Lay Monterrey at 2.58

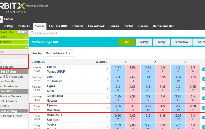click(193, 108)
